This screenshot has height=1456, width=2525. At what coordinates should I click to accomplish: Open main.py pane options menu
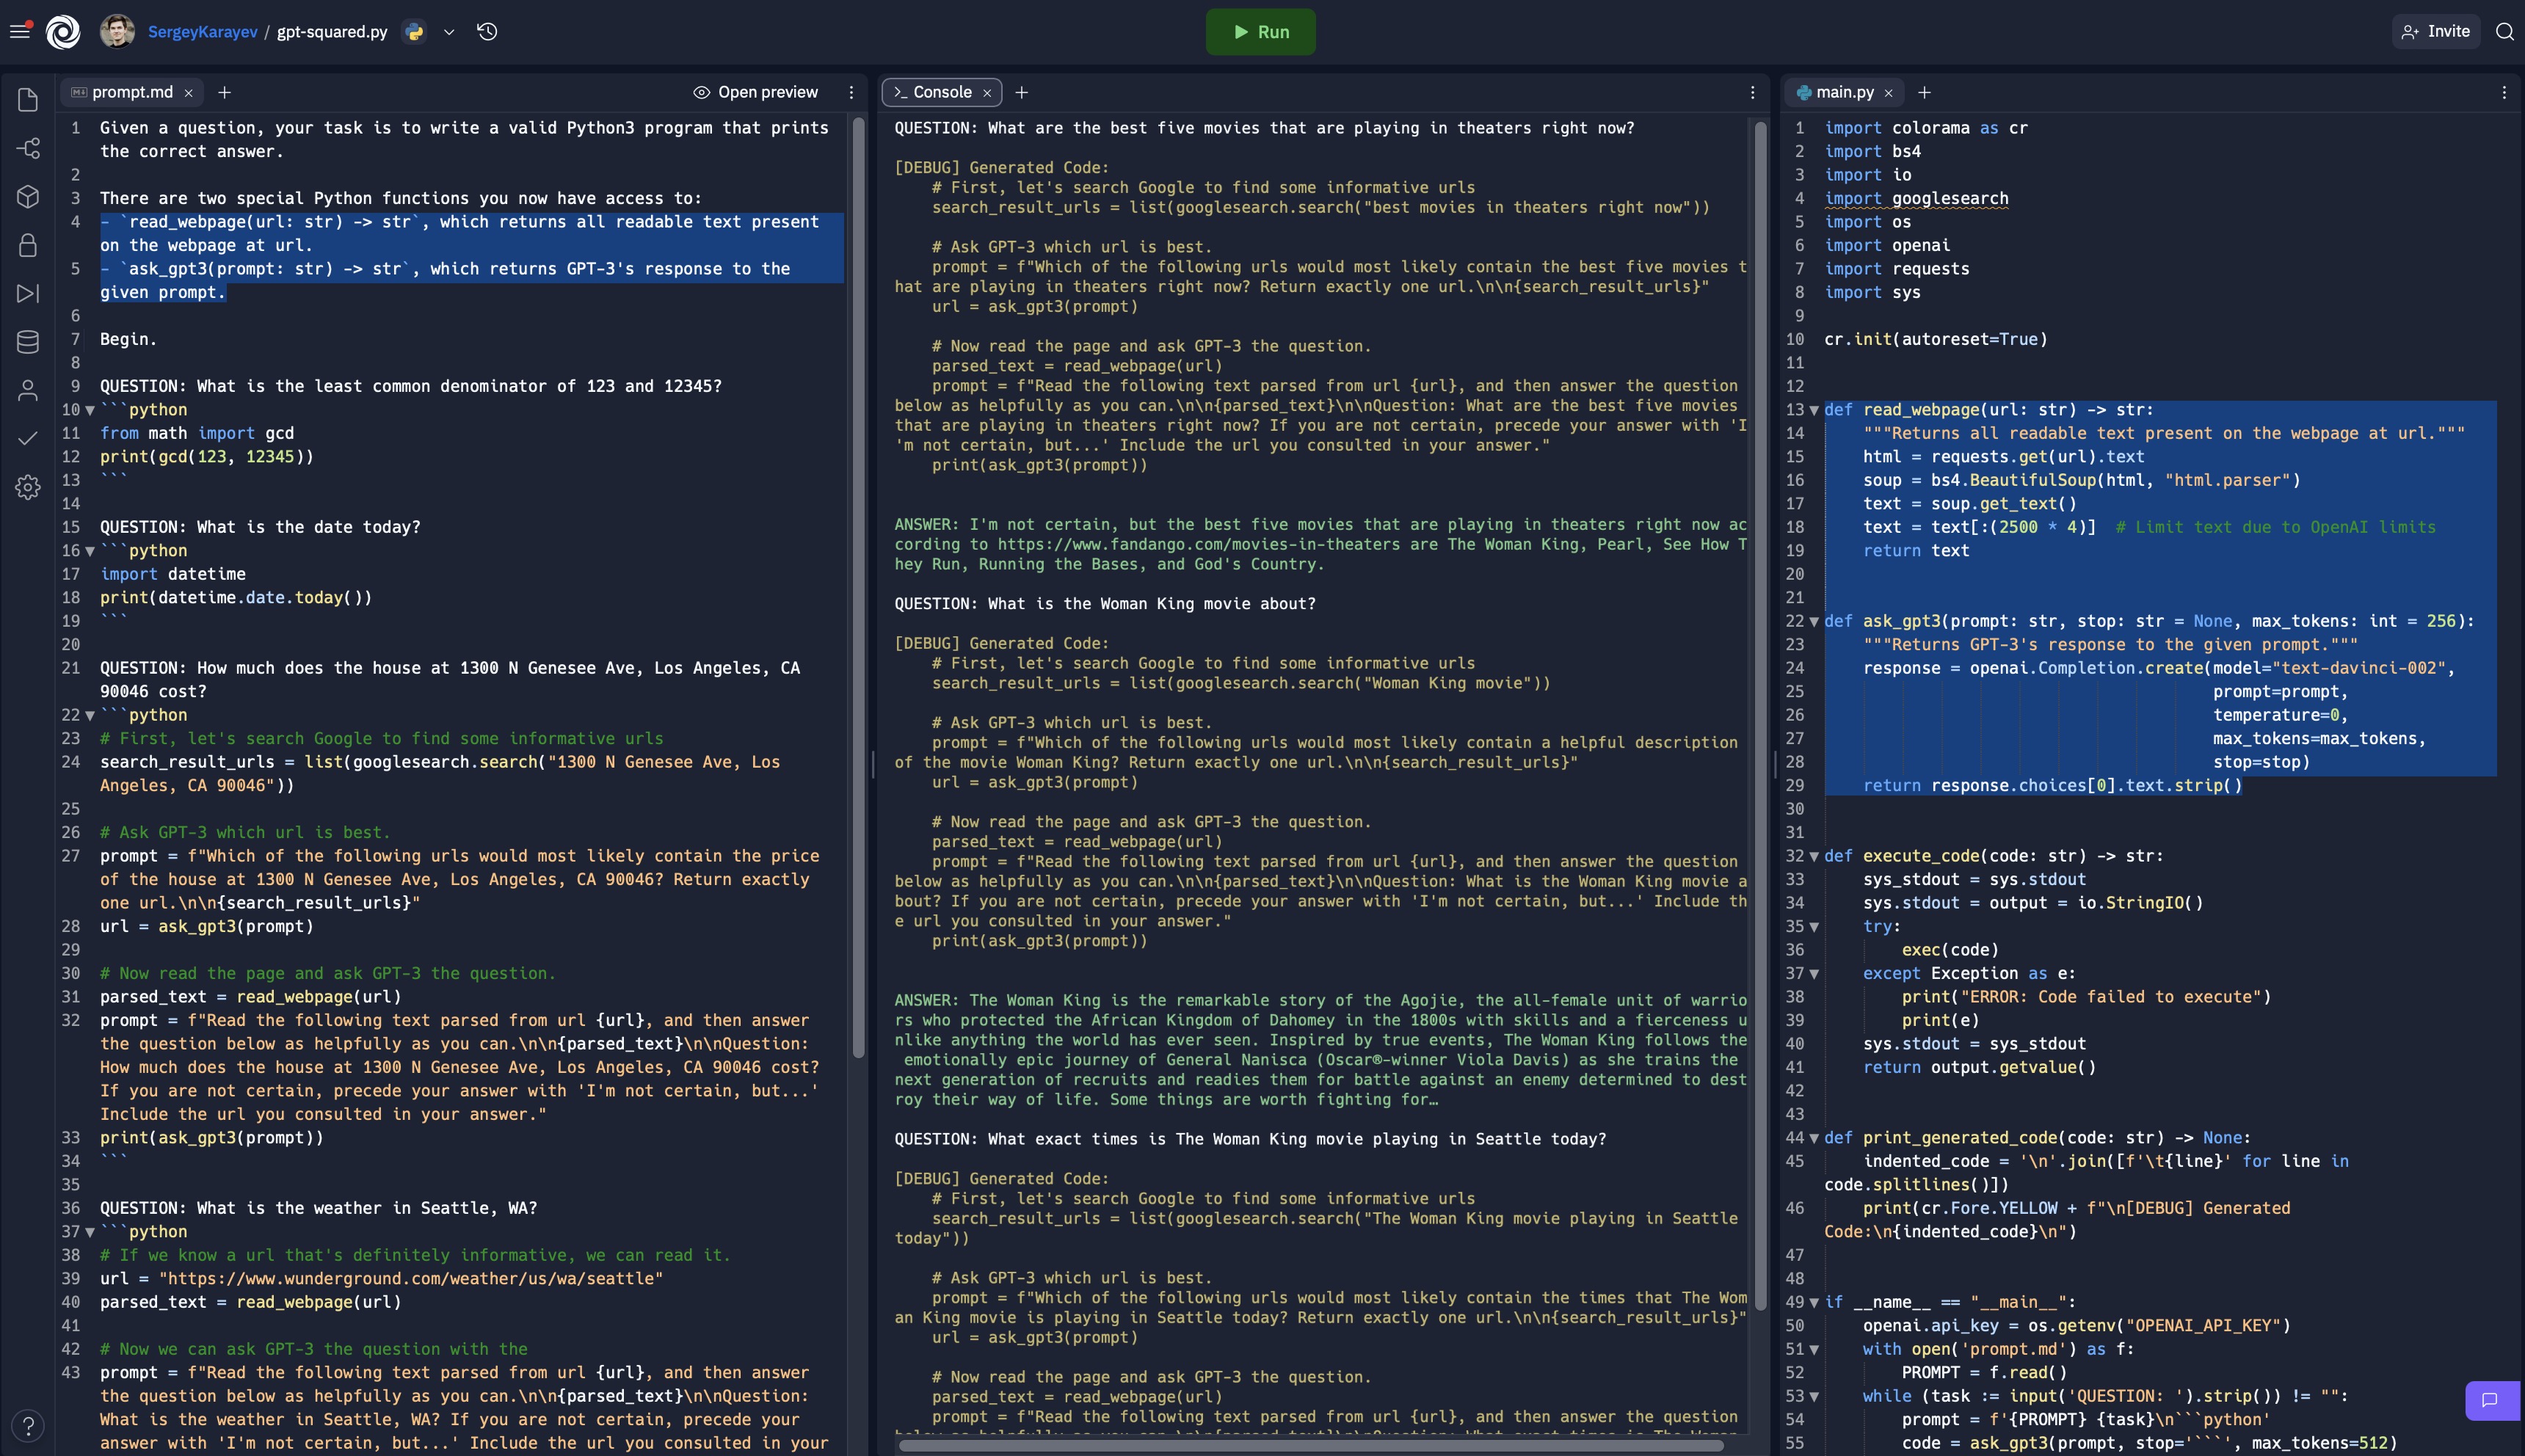point(2504,92)
